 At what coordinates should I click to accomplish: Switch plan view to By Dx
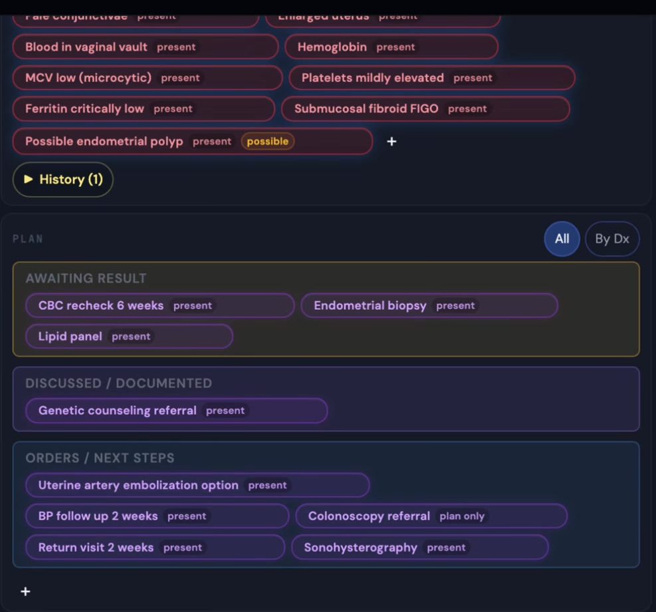612,239
